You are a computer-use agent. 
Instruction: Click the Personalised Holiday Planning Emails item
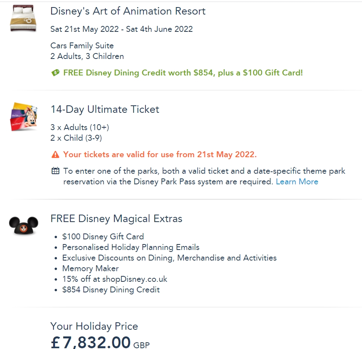tap(130, 247)
